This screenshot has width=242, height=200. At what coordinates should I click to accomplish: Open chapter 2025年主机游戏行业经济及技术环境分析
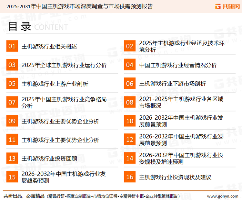click(182, 46)
